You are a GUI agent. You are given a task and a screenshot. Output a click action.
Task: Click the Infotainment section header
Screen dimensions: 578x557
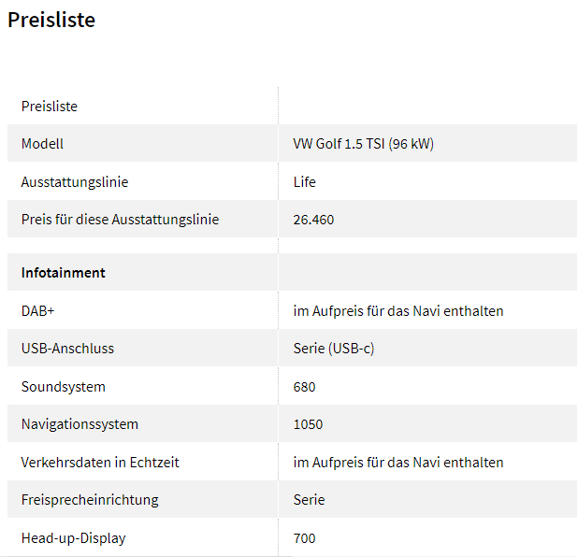click(63, 273)
